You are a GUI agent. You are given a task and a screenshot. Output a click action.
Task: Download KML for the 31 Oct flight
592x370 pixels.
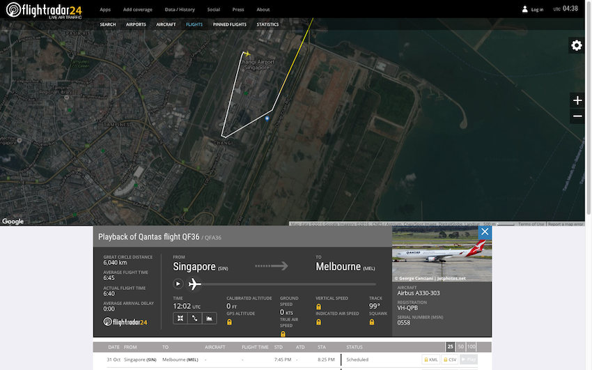tap(431, 360)
